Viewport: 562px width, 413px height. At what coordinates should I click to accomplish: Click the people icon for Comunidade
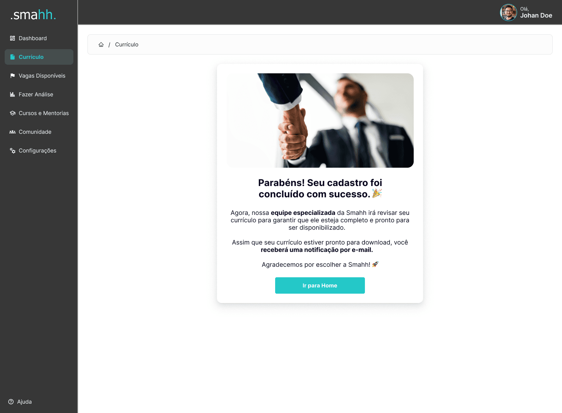[12, 132]
